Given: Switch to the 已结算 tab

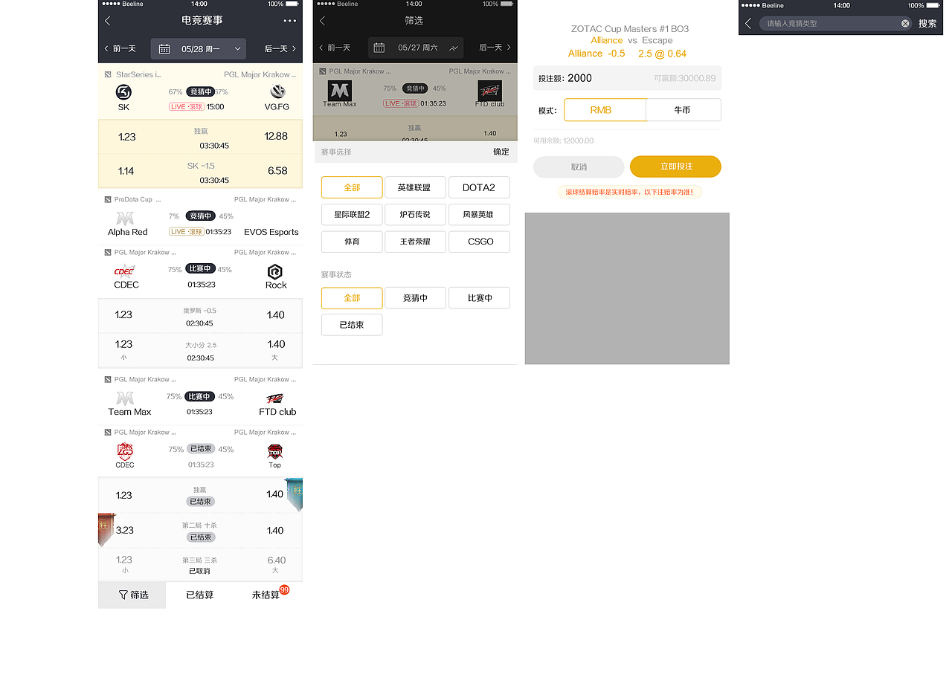Looking at the screenshot, I should point(199,595).
